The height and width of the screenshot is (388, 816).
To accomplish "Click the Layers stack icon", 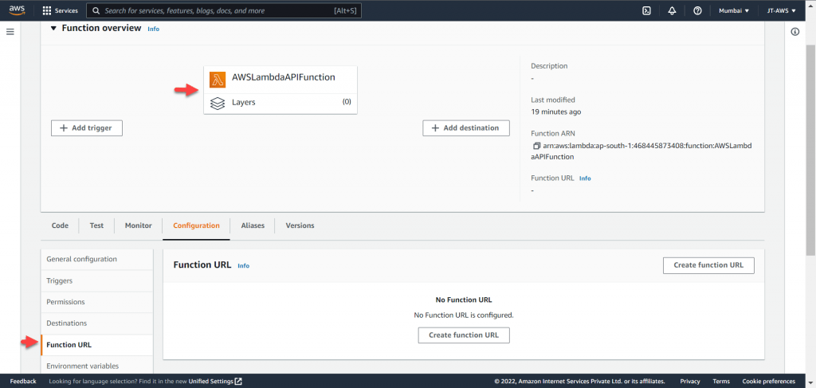I will click(x=218, y=103).
